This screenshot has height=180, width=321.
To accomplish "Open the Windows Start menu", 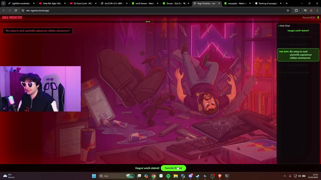I will (x=94, y=176).
